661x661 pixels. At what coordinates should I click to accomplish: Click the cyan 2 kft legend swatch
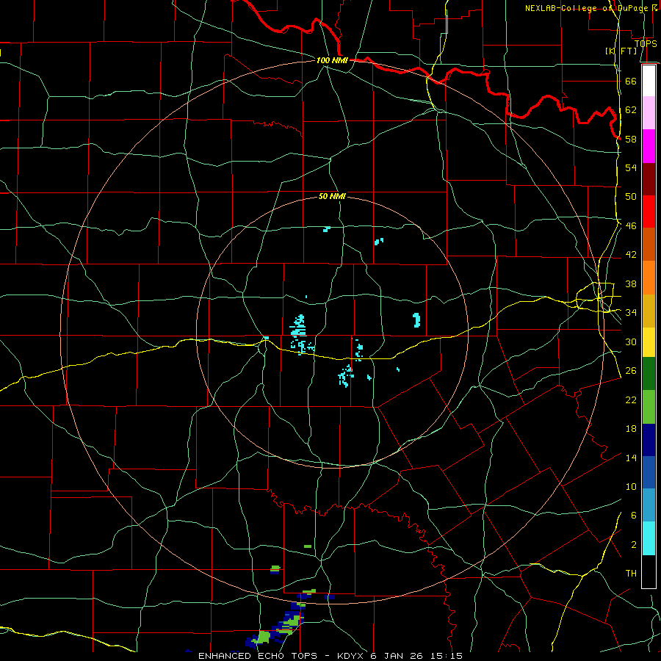tap(649, 538)
